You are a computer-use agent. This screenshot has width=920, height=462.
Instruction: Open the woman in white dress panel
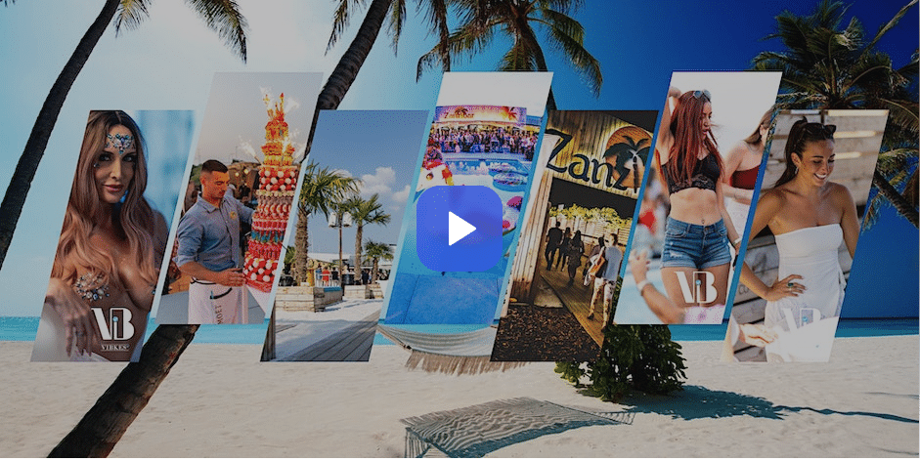pos(805,235)
